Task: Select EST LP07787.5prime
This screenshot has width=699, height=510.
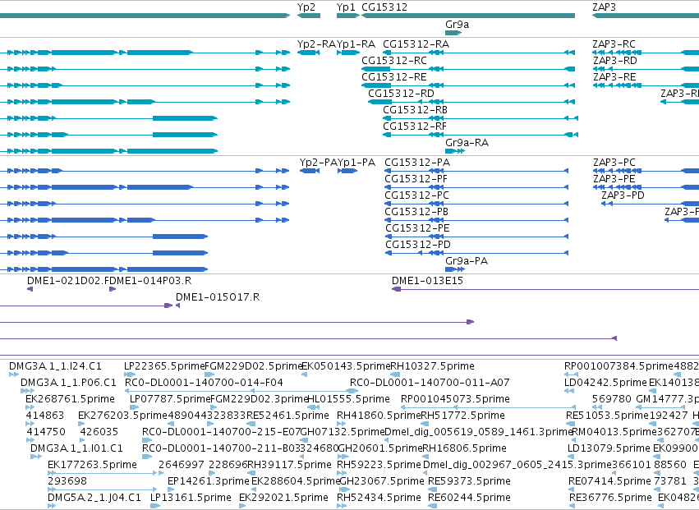Action: [170, 399]
